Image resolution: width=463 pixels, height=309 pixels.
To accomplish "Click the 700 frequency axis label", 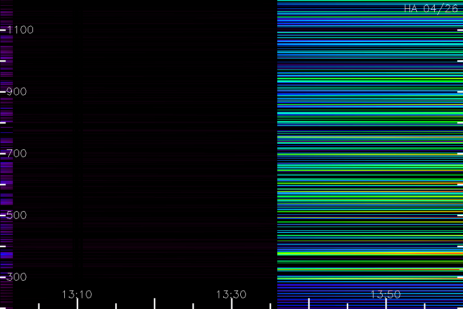I will pyautogui.click(x=16, y=153).
